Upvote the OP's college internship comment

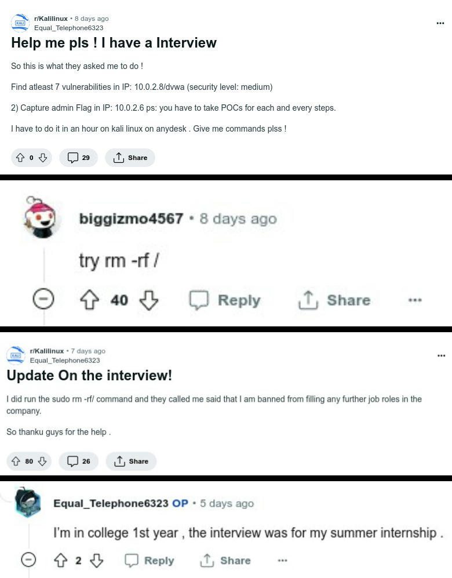(x=61, y=560)
